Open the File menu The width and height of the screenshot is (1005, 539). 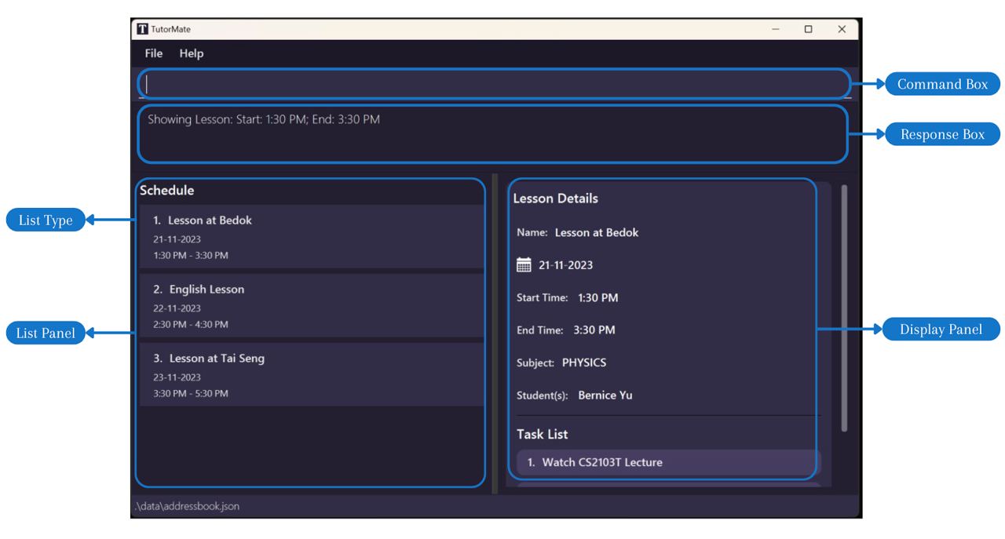pyautogui.click(x=154, y=53)
